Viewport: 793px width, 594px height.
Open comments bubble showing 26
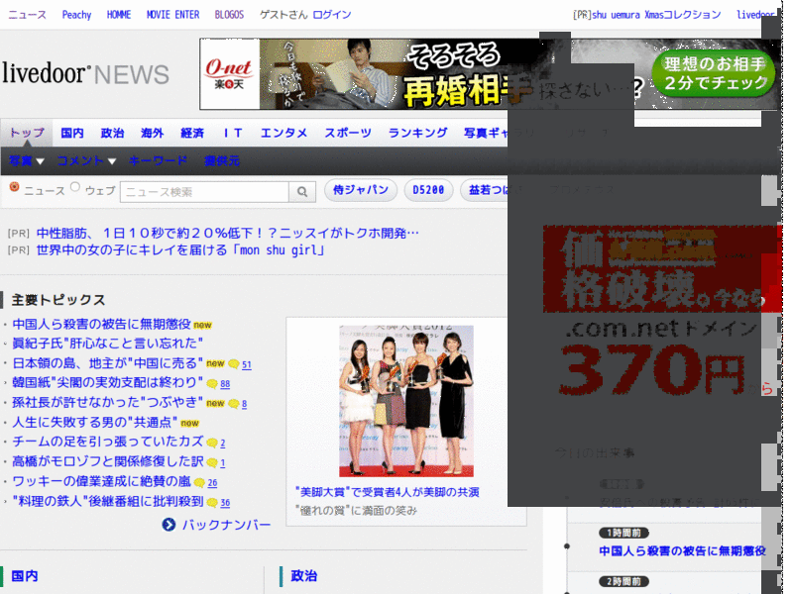(x=206, y=483)
